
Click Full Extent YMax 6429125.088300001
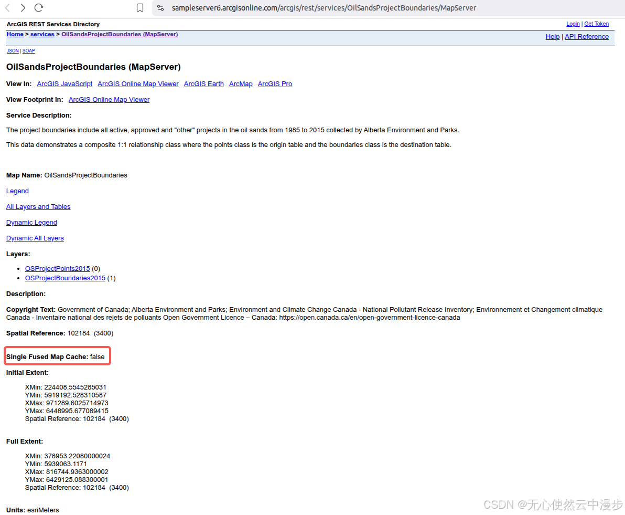[67, 479]
